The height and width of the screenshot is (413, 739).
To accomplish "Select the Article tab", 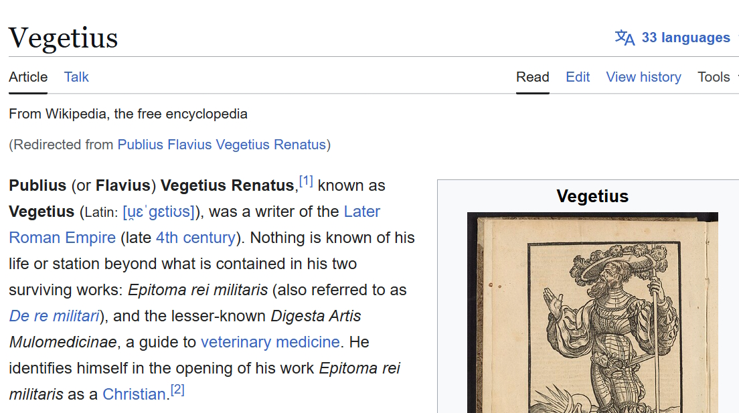I will point(28,77).
